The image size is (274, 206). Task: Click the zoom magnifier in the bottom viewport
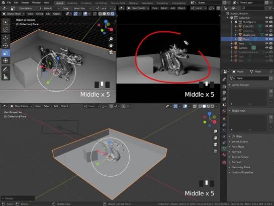[x=215, y=131]
